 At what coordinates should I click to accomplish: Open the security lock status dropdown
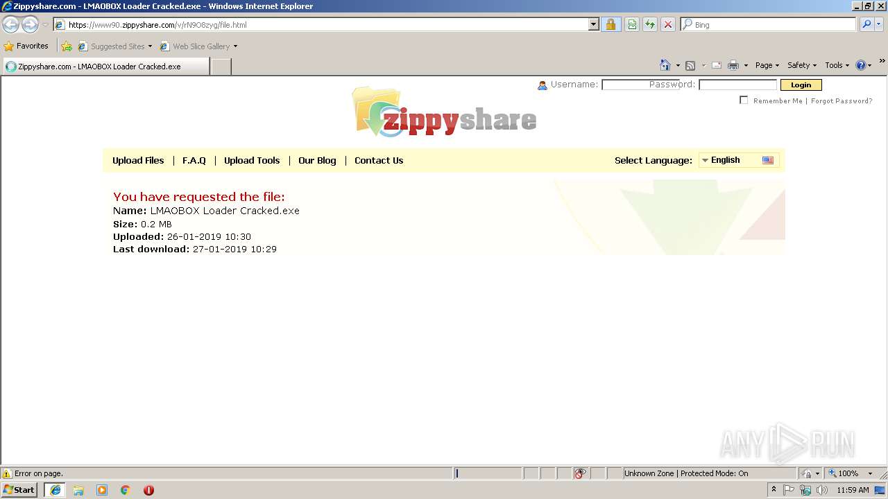click(810, 473)
